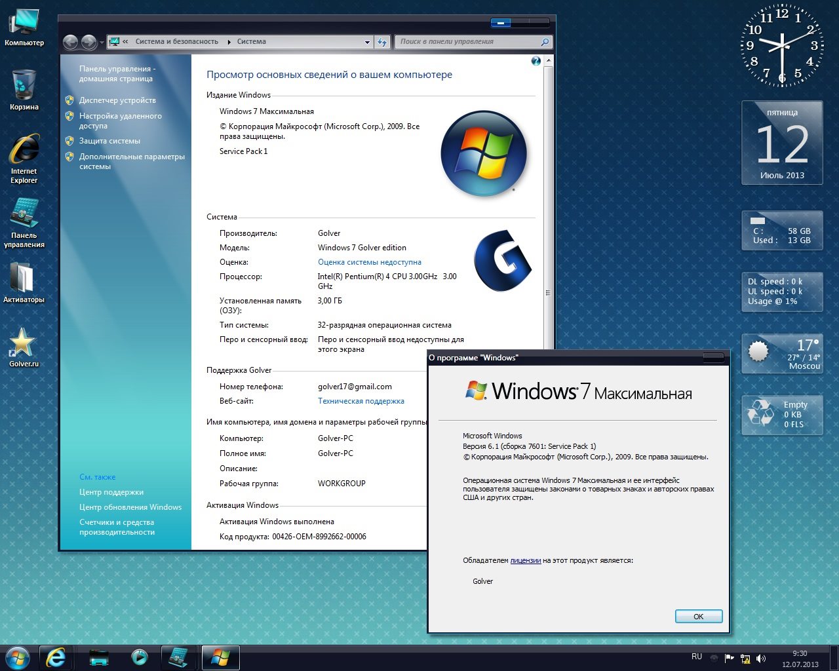Minimize the System control panel window
The width and height of the screenshot is (839, 671).
(x=500, y=22)
